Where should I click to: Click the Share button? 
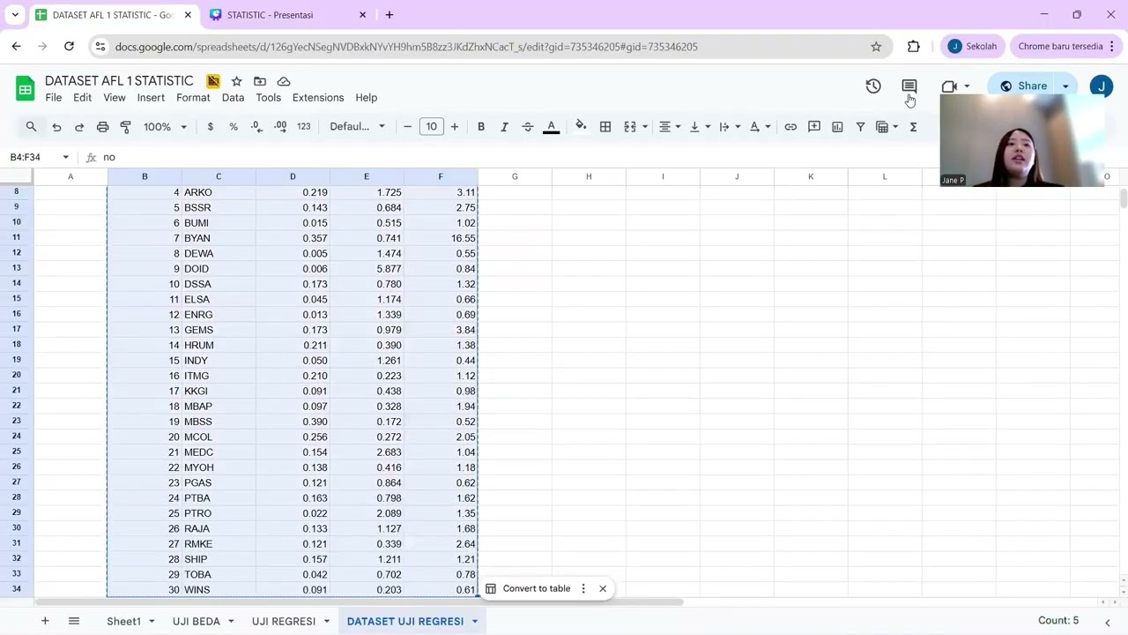(1024, 86)
